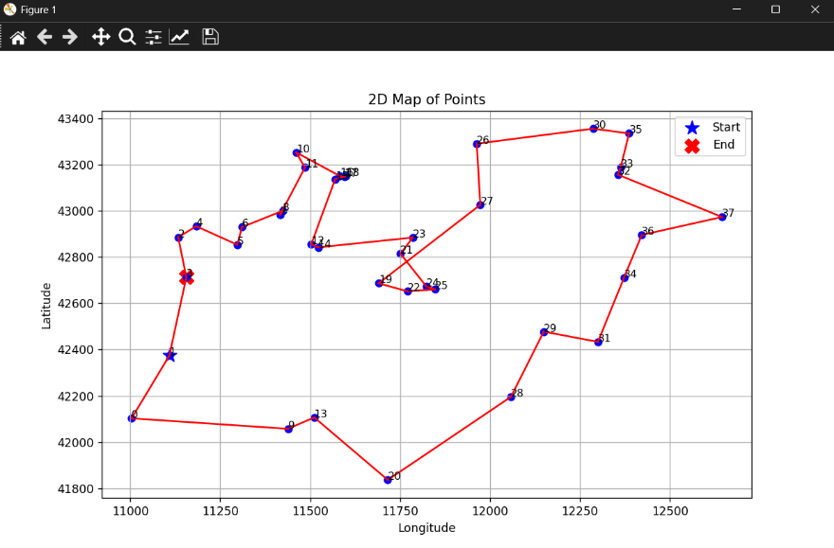Click the 11000 tick on the longitude axis
This screenshot has width=834, height=548.
131,511
